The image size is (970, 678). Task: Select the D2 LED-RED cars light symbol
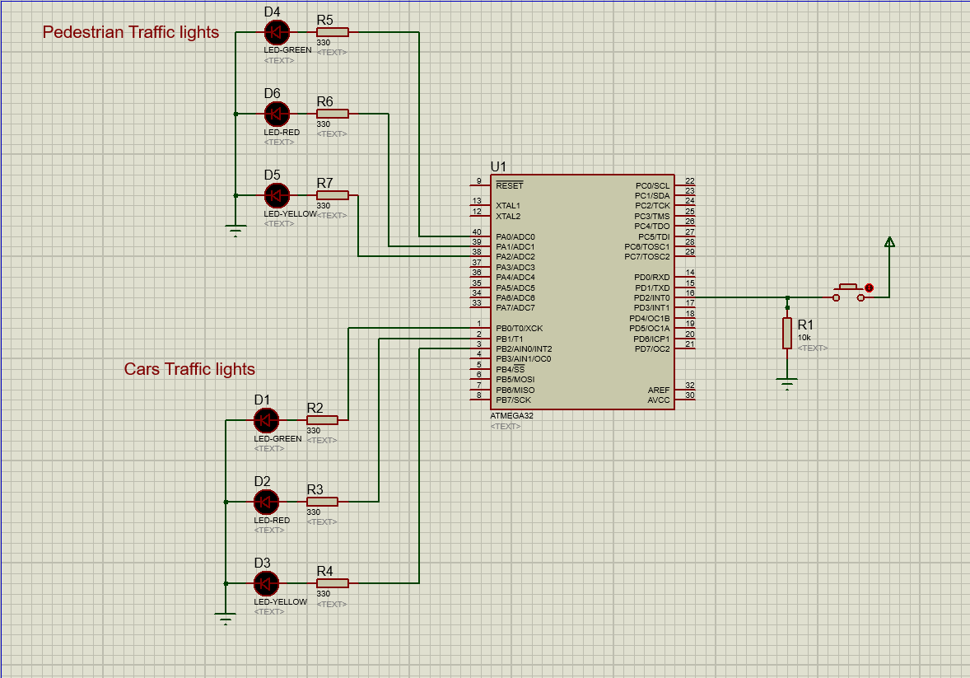coord(266,503)
